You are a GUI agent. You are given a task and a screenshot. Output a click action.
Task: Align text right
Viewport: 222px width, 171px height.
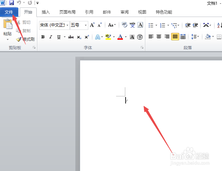point(167,37)
